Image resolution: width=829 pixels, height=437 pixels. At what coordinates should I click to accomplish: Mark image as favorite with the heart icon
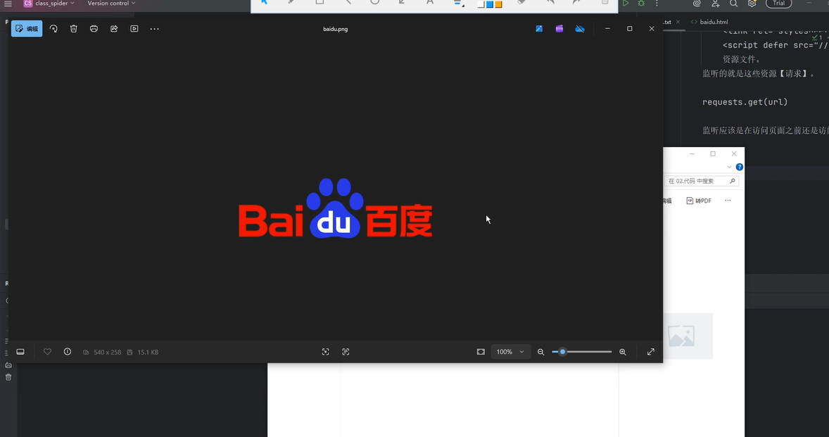47,352
